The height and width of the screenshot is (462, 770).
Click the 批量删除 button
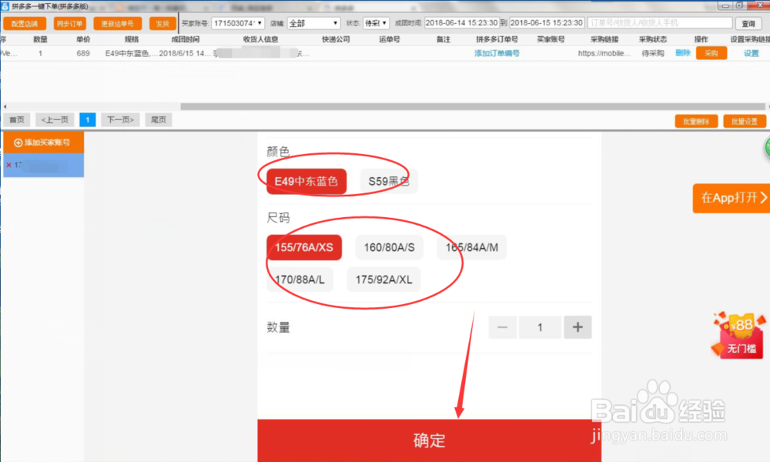point(696,121)
